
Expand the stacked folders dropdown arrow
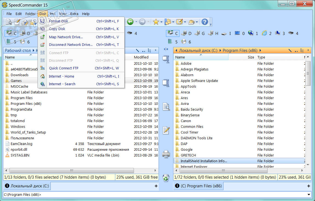pyautogui.click(x=197, y=22)
